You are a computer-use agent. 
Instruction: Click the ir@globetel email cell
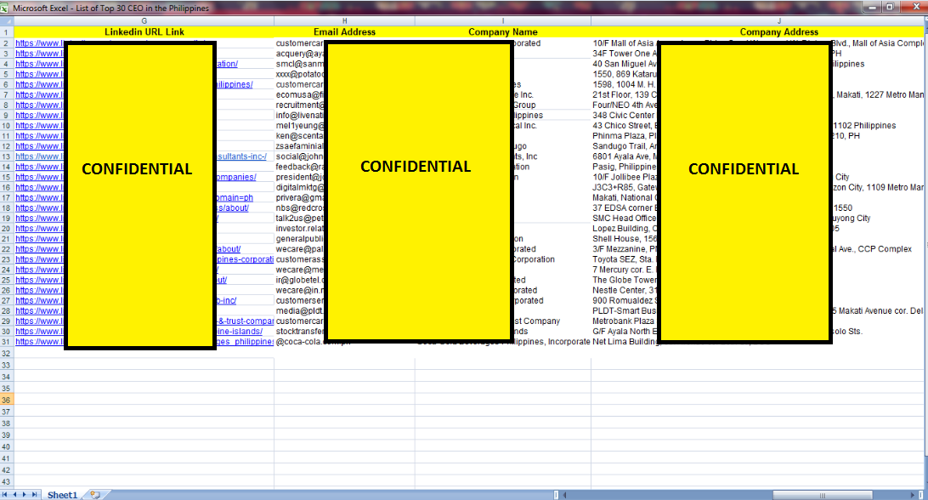coord(300,281)
